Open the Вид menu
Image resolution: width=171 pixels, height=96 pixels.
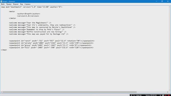21,4
